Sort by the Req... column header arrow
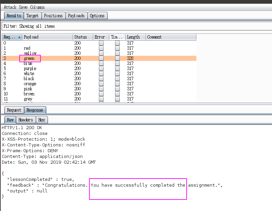The width and height of the screenshot is (272, 211). point(19,37)
